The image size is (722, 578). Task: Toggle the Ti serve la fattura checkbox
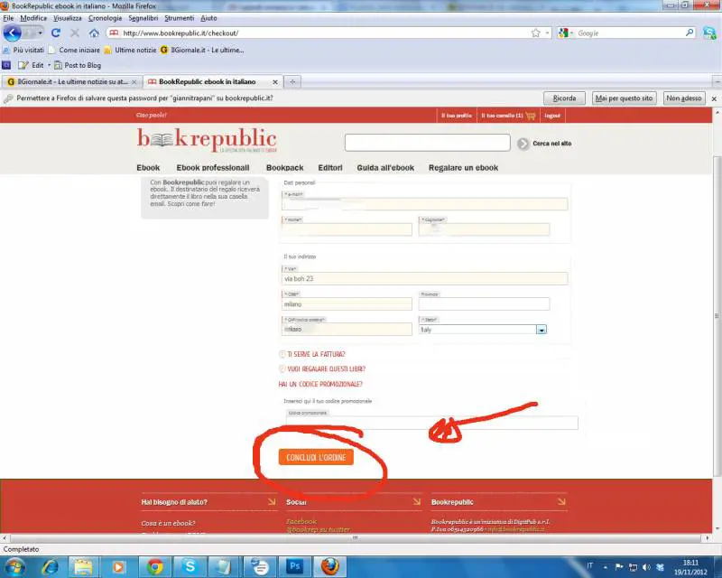click(x=282, y=354)
